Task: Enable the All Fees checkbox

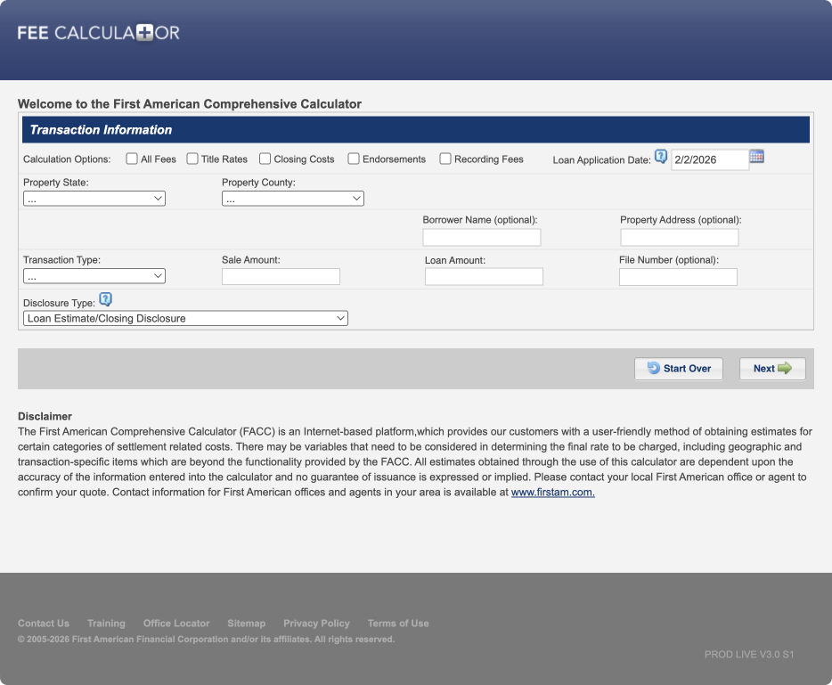Action: (x=131, y=158)
